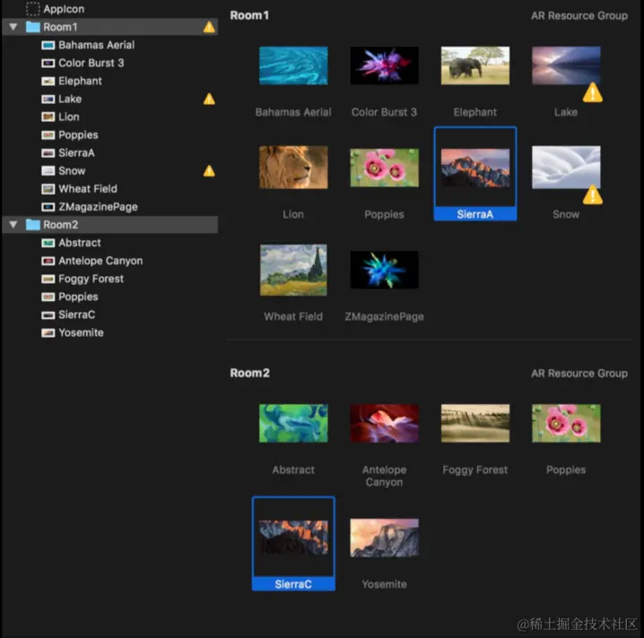The image size is (644, 638).
Task: Click Antelope Canyon image icon in sidebar
Action: (48, 261)
